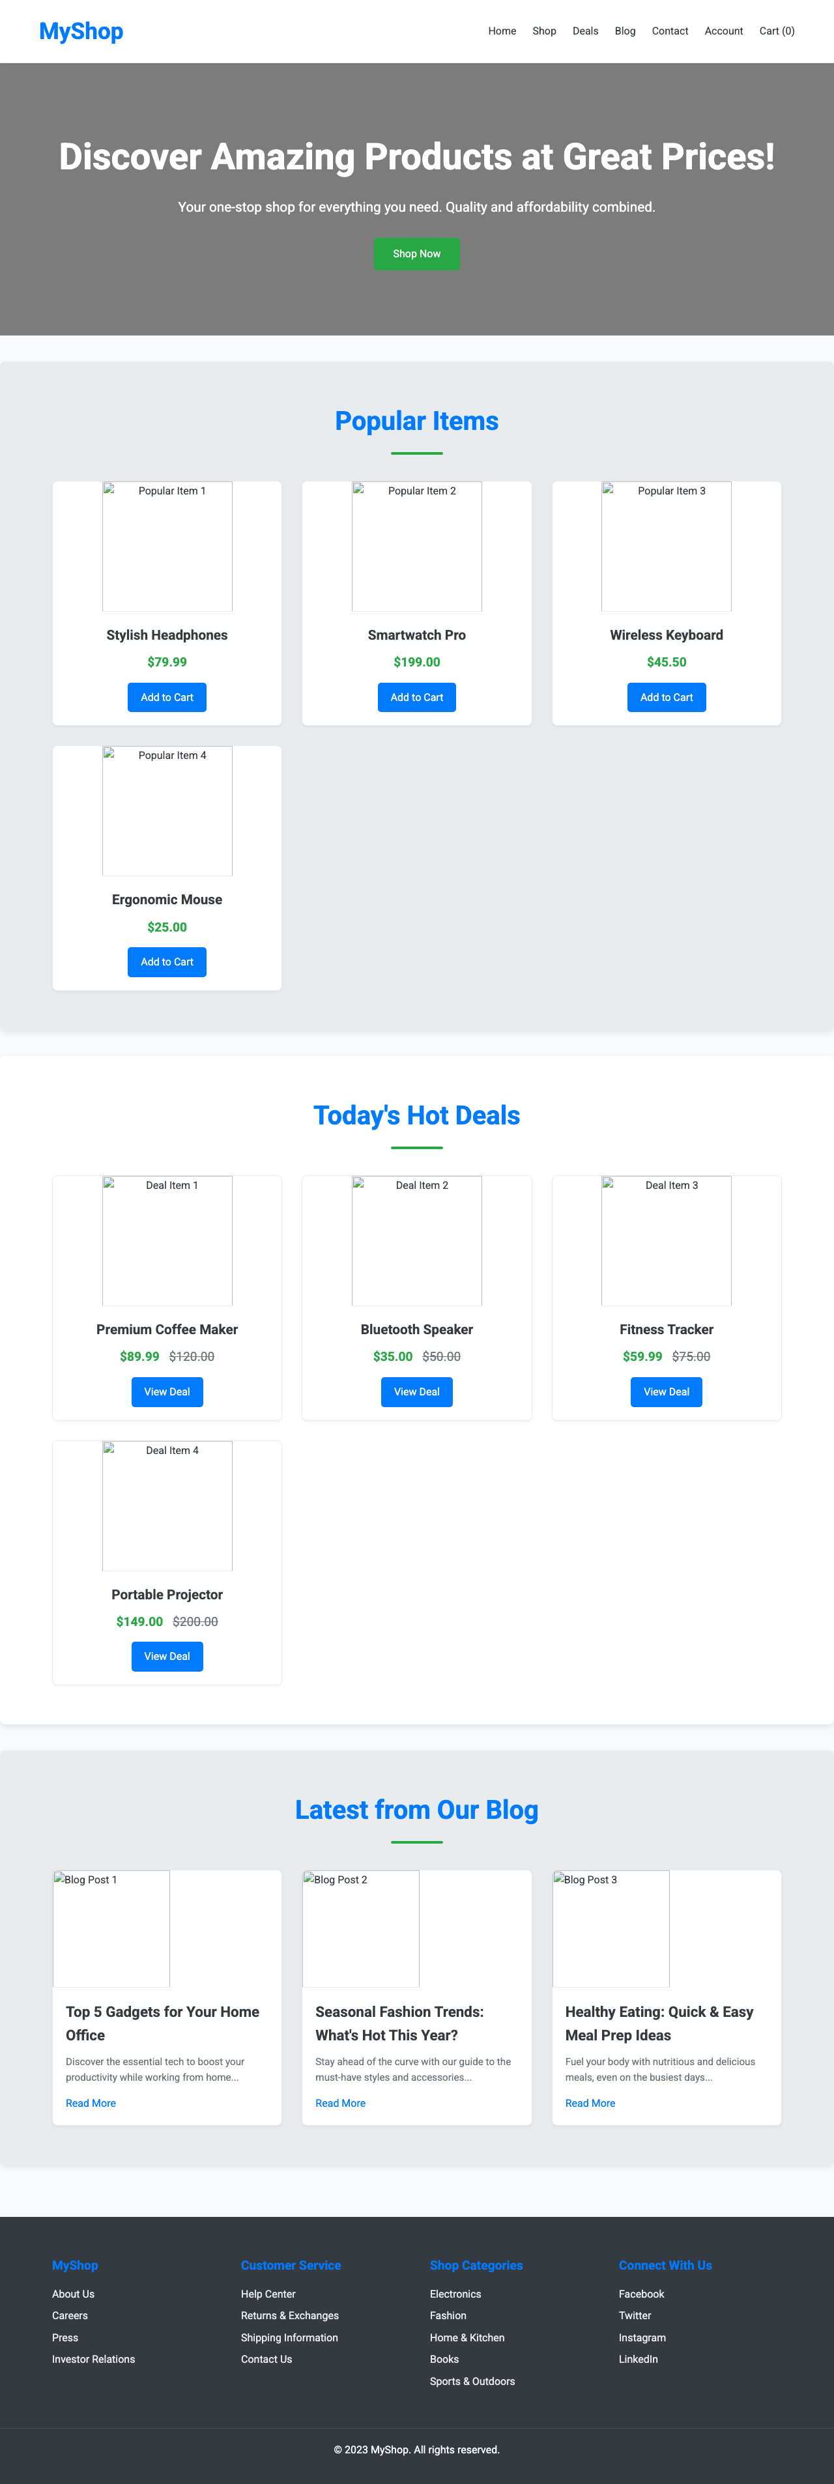Read More about Healthy Eating meal prep
The height and width of the screenshot is (2484, 834).
point(590,2103)
